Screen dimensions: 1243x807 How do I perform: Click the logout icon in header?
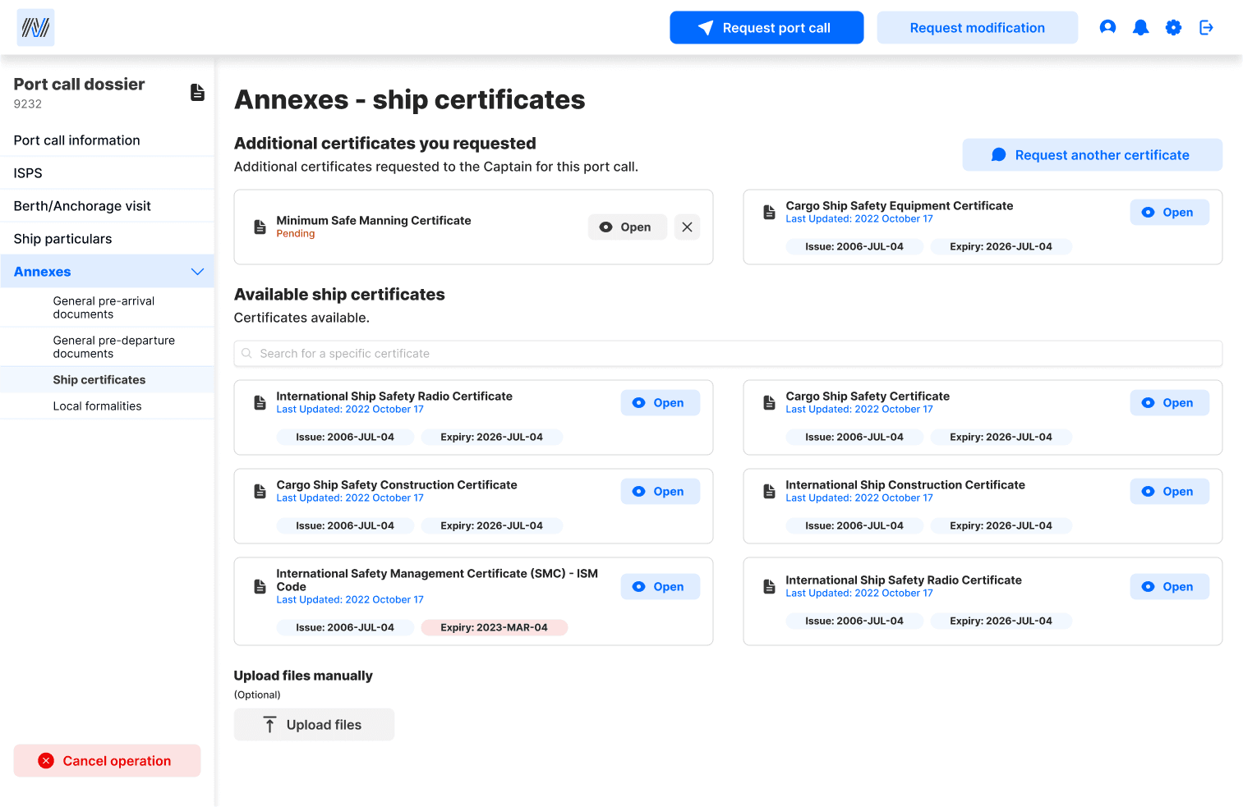tap(1206, 27)
